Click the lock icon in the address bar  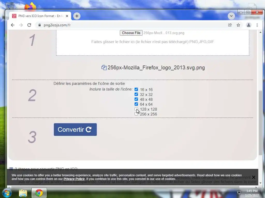pos(40,25)
